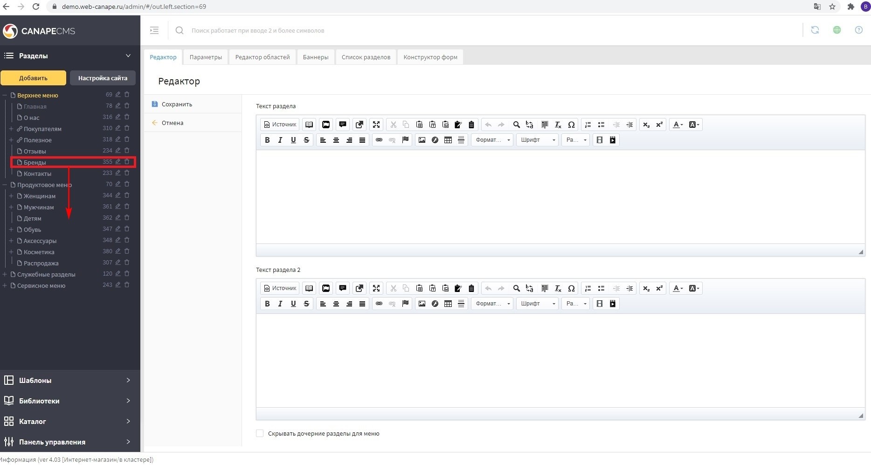
Task: Edit the Контакты section with pencil icon
Action: [x=118, y=173]
